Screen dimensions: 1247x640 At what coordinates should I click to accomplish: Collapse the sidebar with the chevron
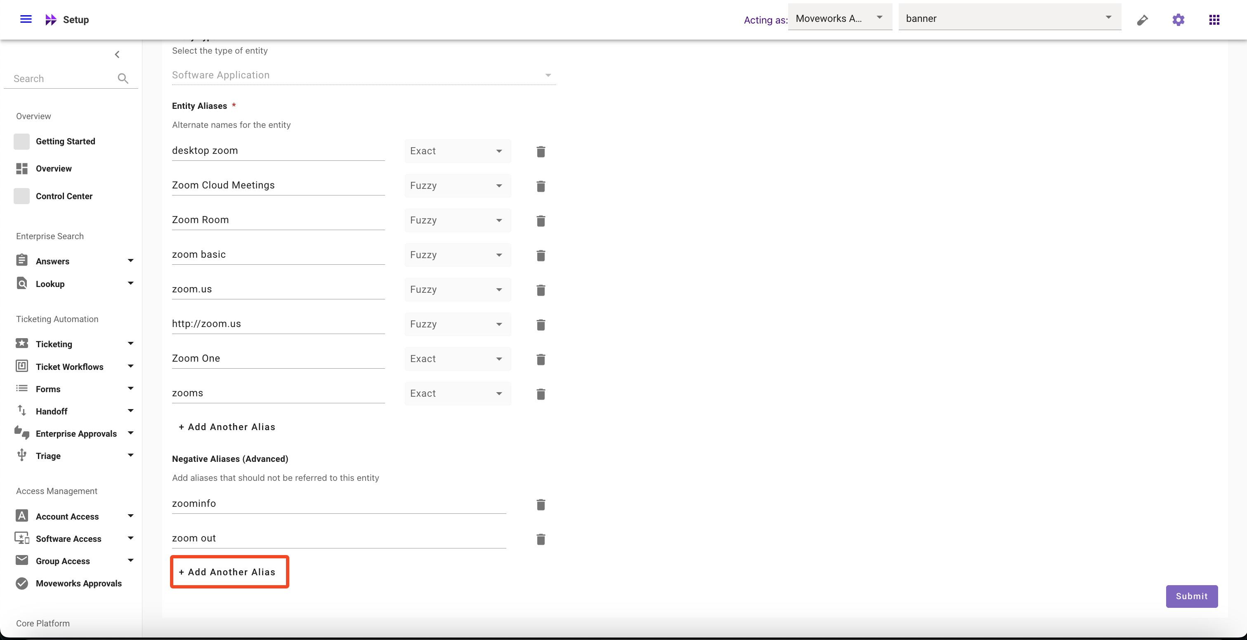click(117, 54)
